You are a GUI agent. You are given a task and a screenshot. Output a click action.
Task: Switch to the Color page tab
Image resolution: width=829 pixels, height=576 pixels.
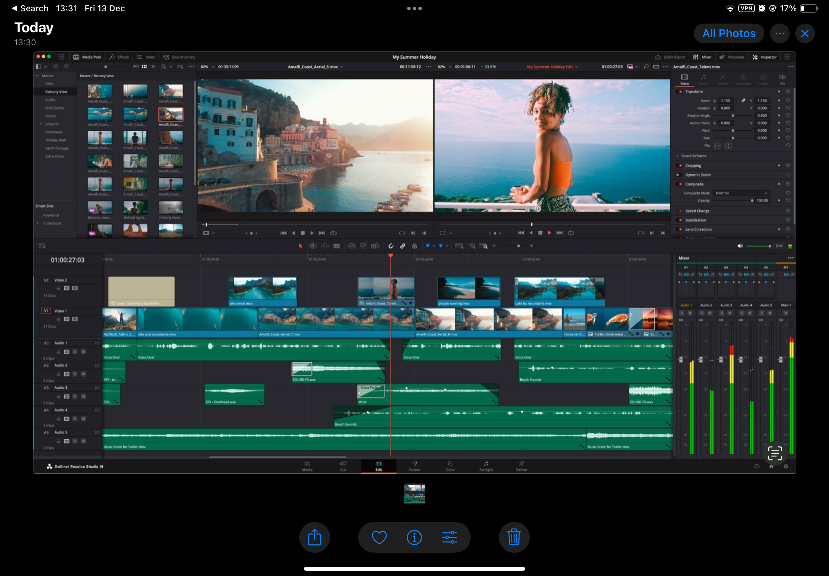pos(450,466)
